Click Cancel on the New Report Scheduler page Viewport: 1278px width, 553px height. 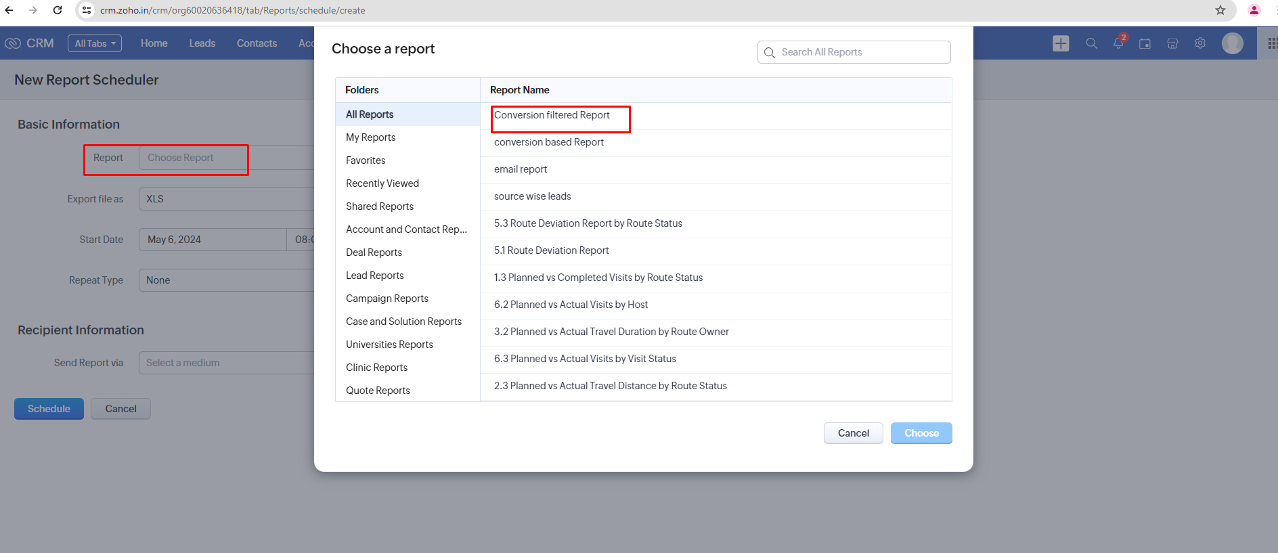tap(121, 409)
